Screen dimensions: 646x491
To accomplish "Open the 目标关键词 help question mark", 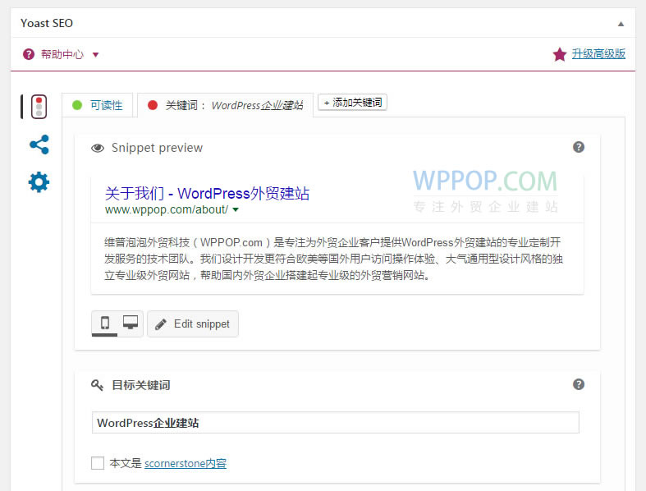I will pyautogui.click(x=579, y=384).
